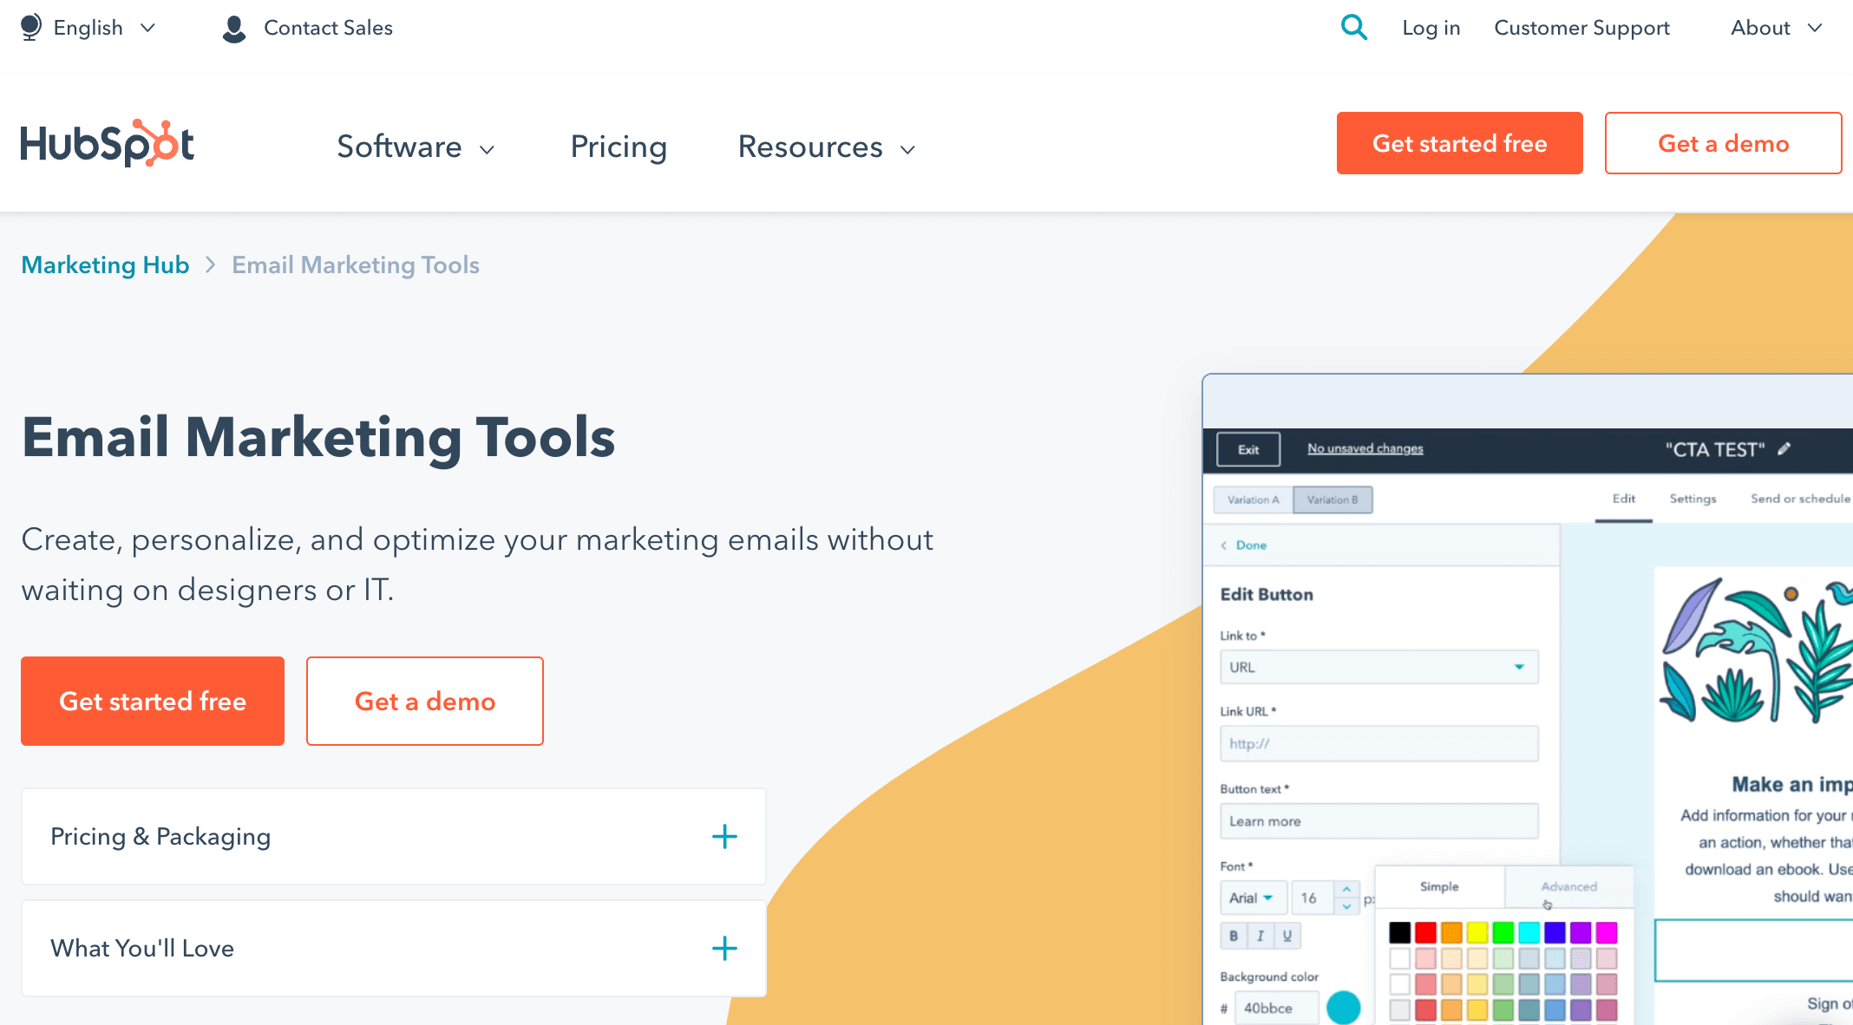1853x1025 pixels.
Task: Pick the black color swatch
Action: pyautogui.click(x=1399, y=932)
